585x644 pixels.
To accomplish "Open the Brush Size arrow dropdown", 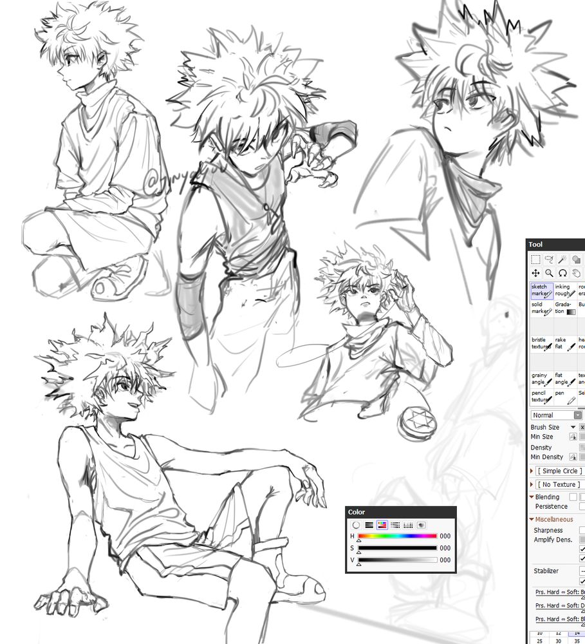I will pos(573,427).
